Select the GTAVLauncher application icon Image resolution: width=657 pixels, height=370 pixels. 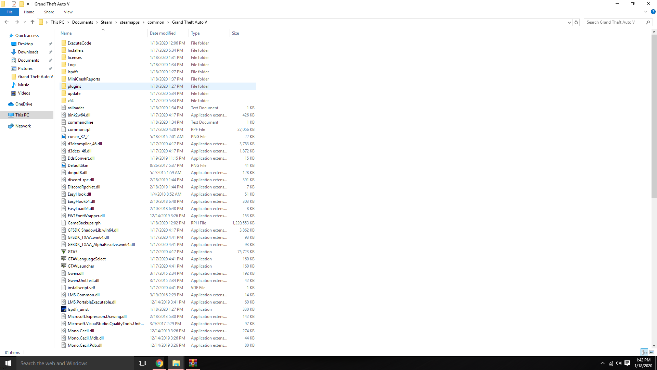64,266
